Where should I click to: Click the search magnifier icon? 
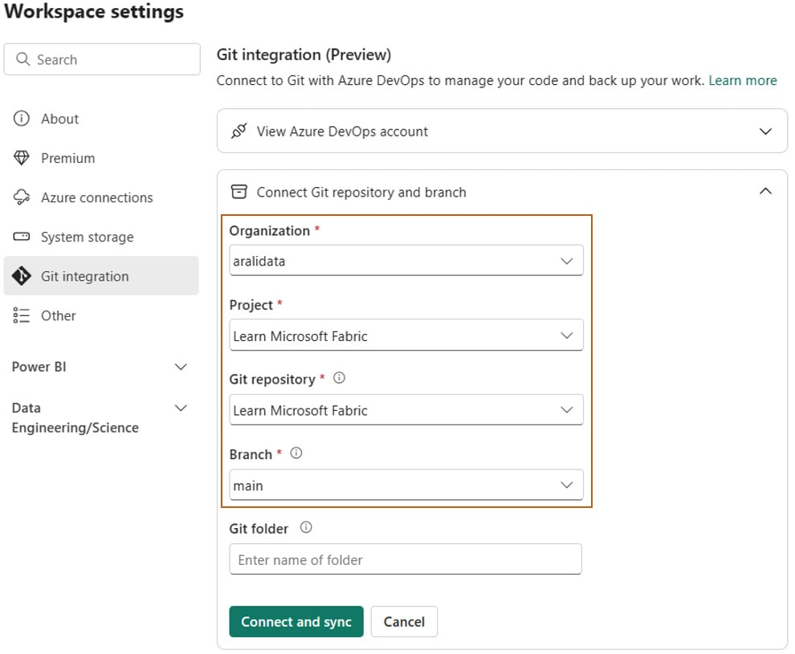click(x=22, y=59)
